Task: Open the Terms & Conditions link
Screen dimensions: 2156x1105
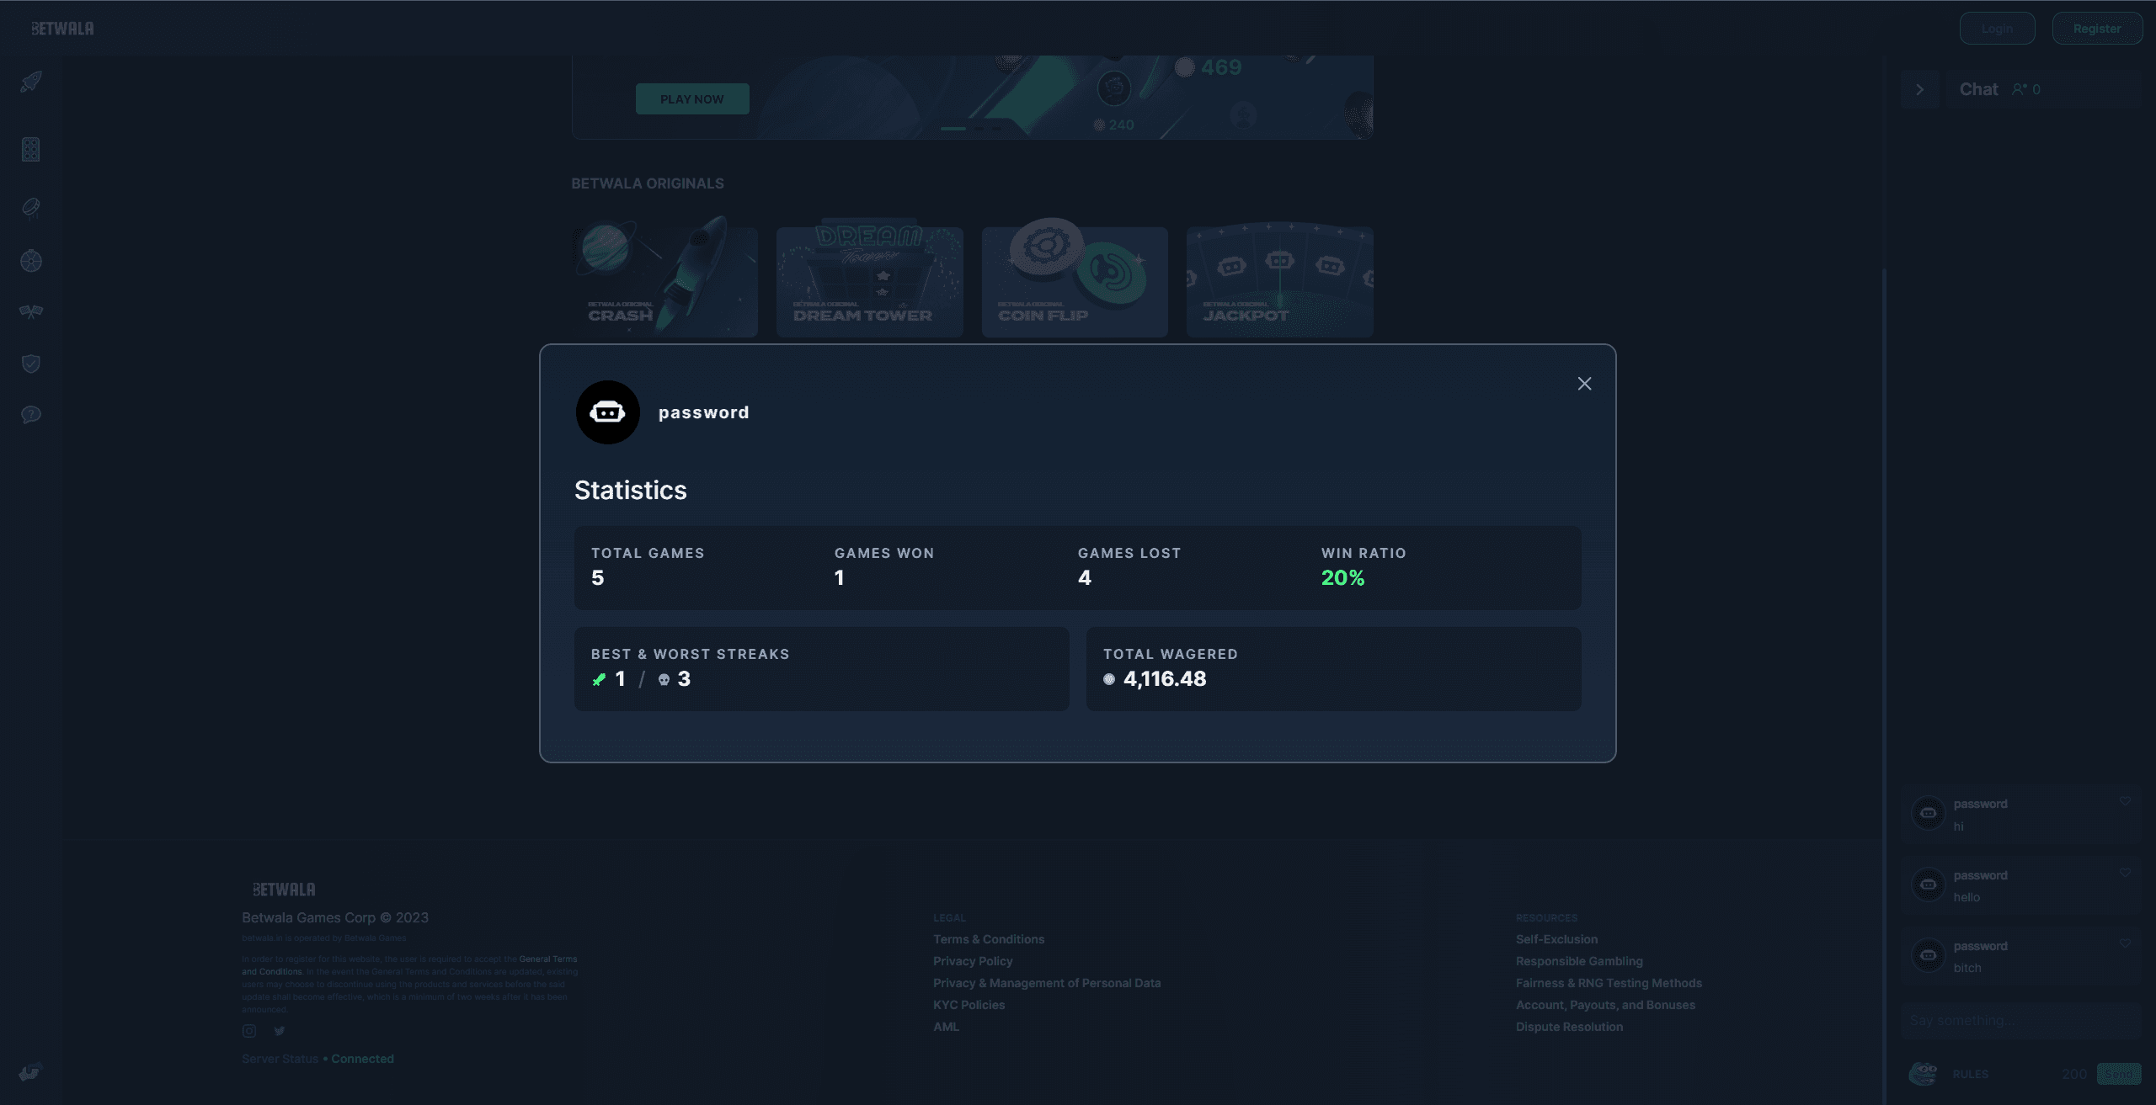Action: [x=988, y=939]
